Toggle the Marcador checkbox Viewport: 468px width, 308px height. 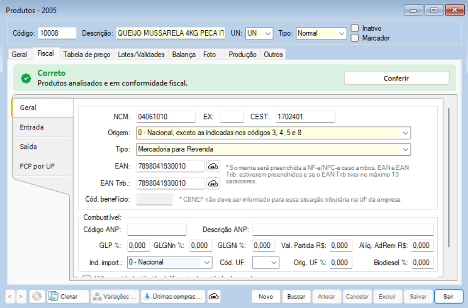click(x=354, y=38)
